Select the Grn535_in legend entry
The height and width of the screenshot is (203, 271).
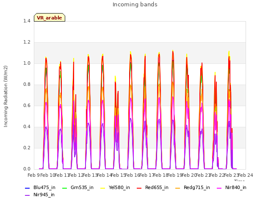77,188
